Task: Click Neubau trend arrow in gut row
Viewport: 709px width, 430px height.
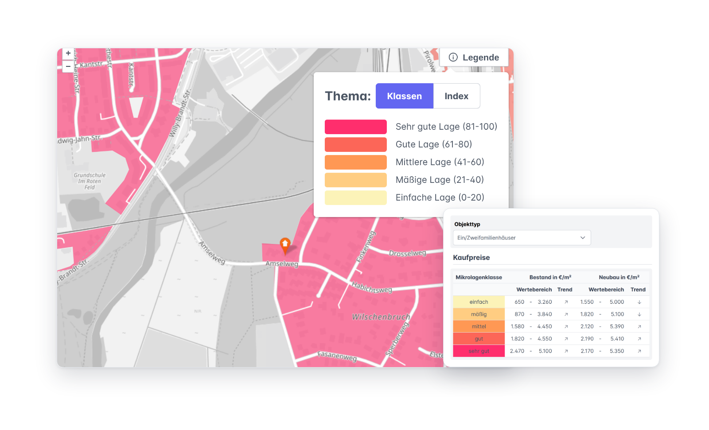Action: click(639, 339)
